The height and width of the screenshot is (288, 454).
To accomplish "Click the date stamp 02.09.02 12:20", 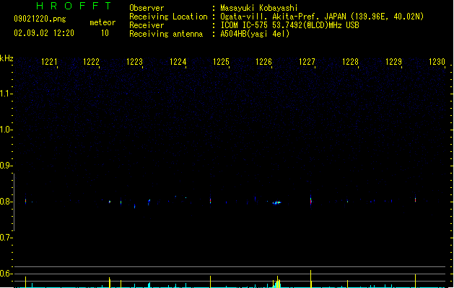I will click(44, 33).
